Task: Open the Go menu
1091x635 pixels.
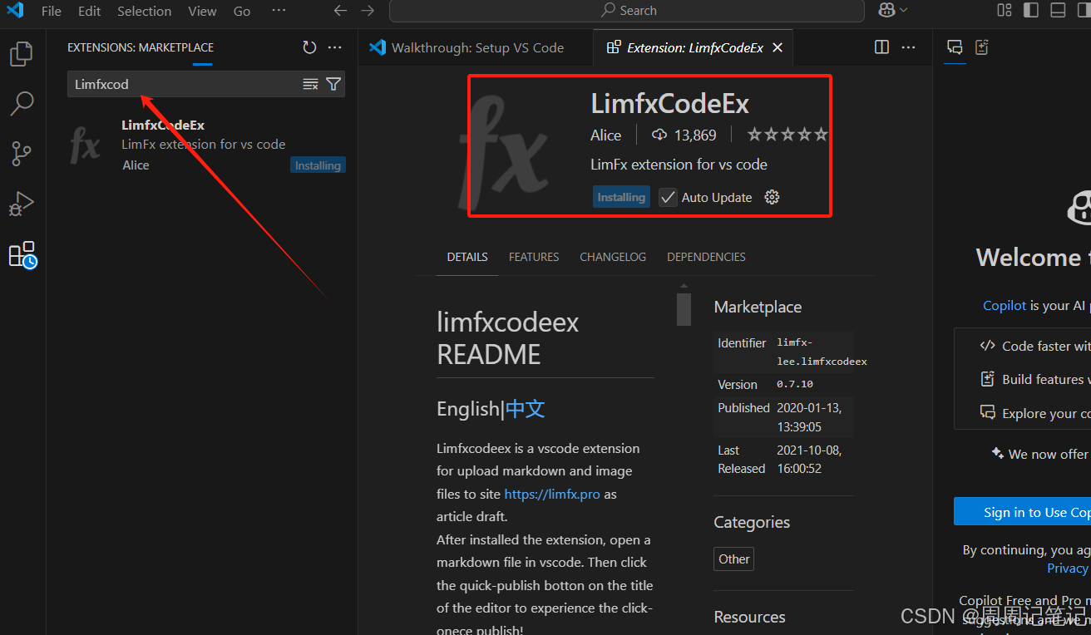Action: tap(242, 11)
